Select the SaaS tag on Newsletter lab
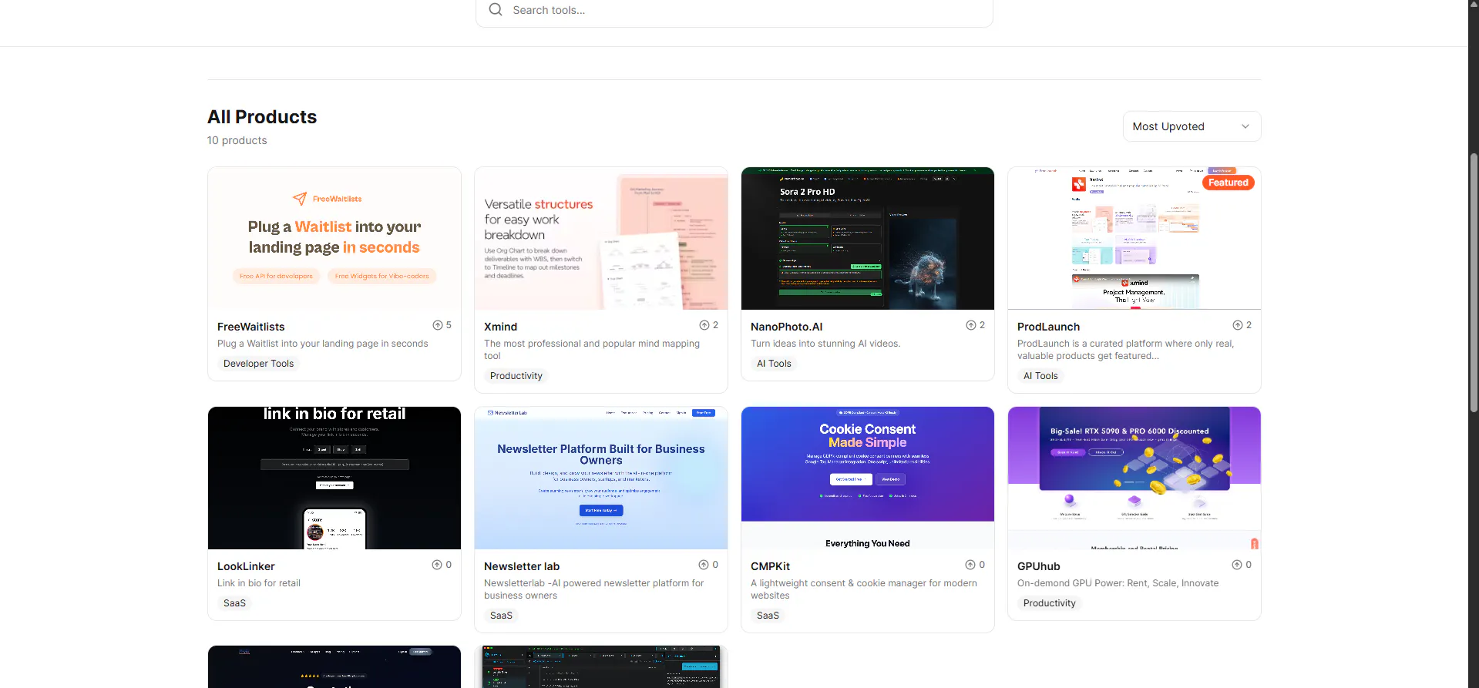1479x688 pixels. click(501, 616)
